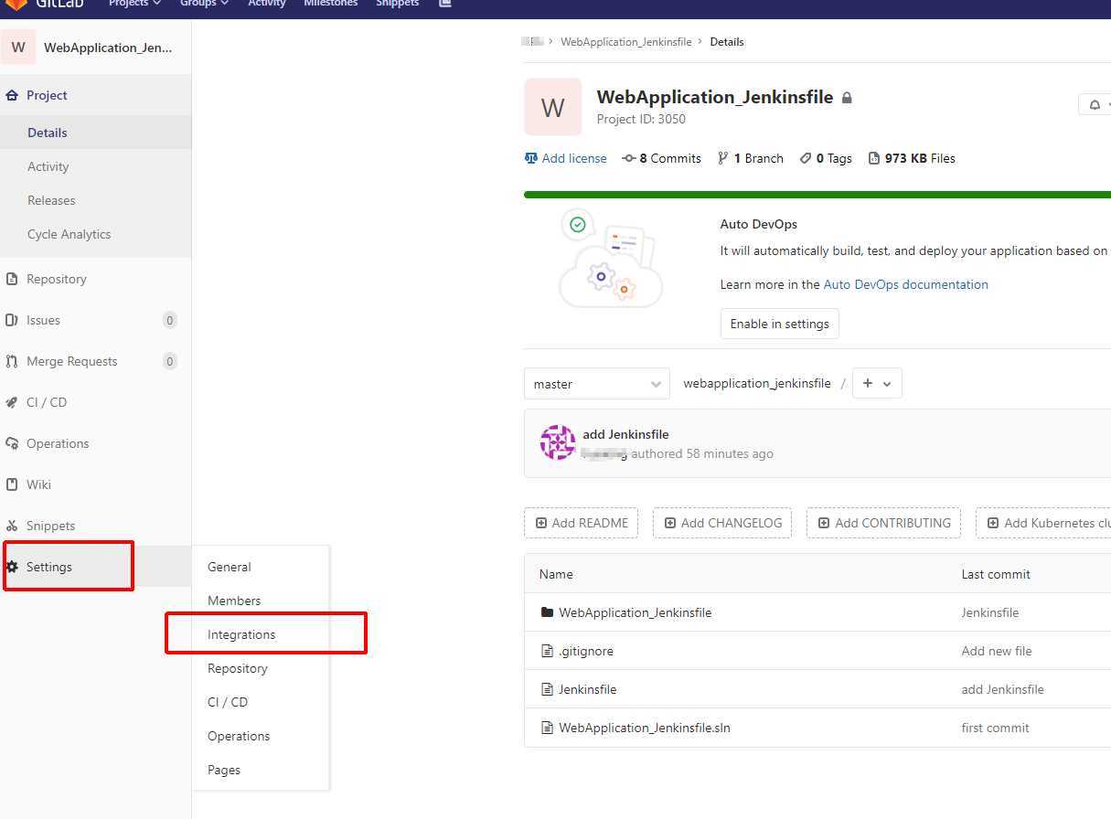The image size is (1111, 819).
Task: Click the Wiki book icon in sidebar
Action: coord(12,484)
